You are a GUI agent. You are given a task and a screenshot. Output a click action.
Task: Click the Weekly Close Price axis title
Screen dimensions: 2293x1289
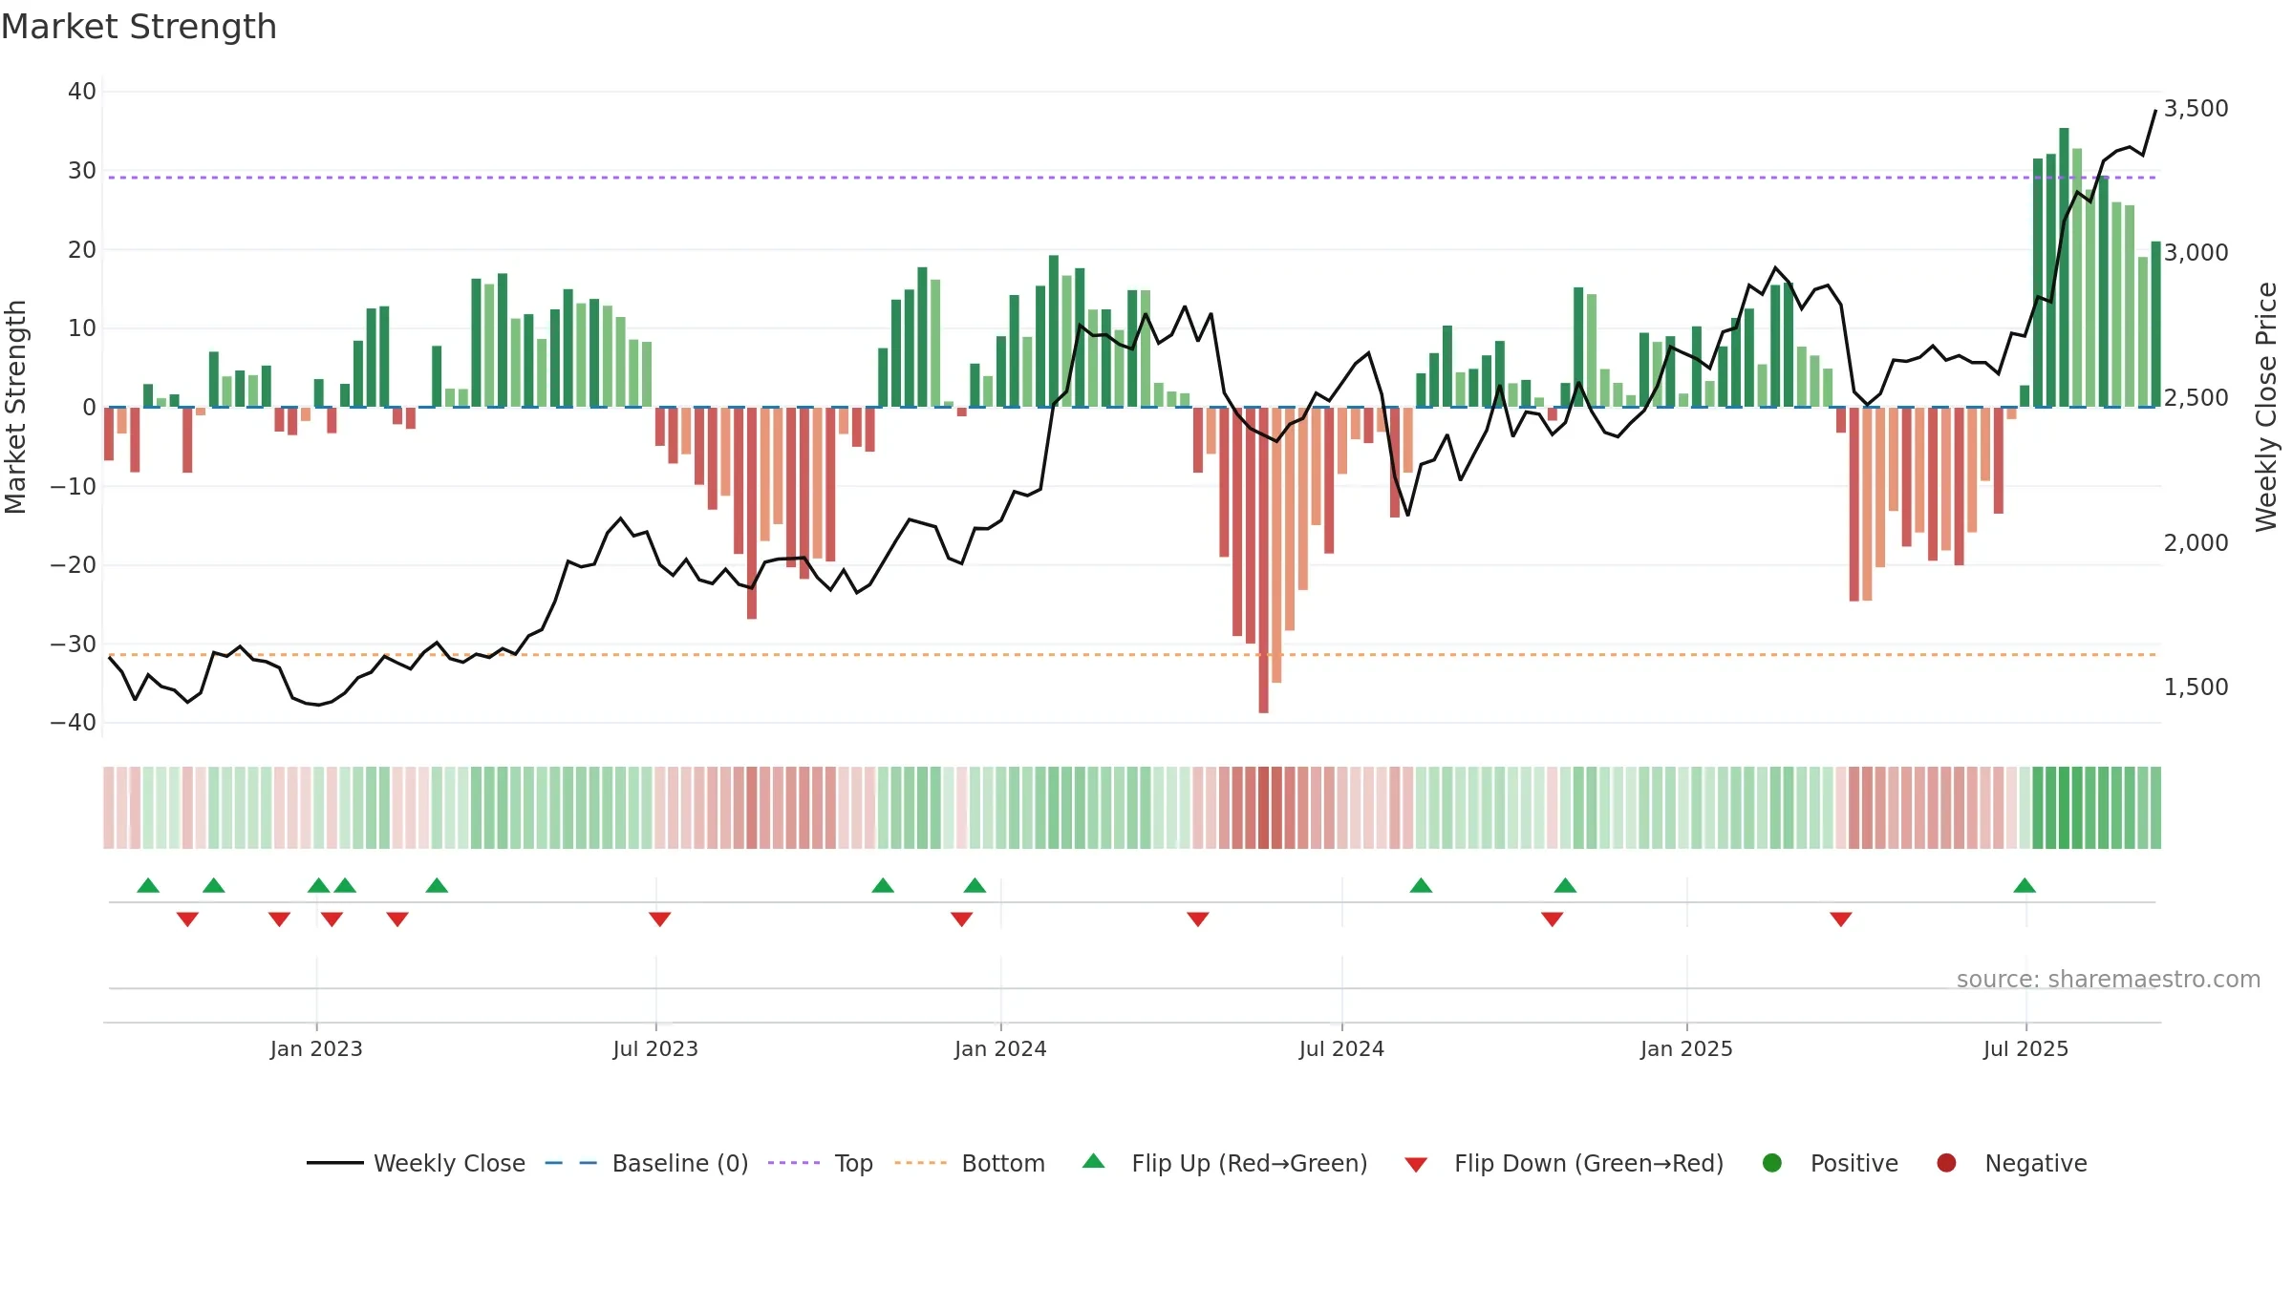pos(2266,407)
